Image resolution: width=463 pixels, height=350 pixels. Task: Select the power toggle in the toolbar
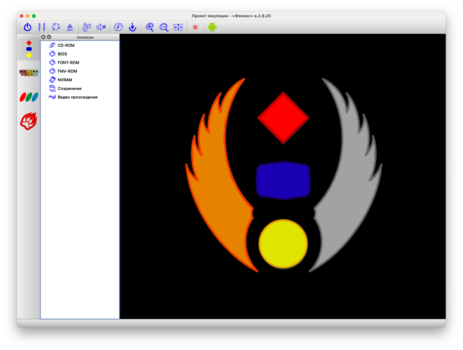[x=27, y=27]
